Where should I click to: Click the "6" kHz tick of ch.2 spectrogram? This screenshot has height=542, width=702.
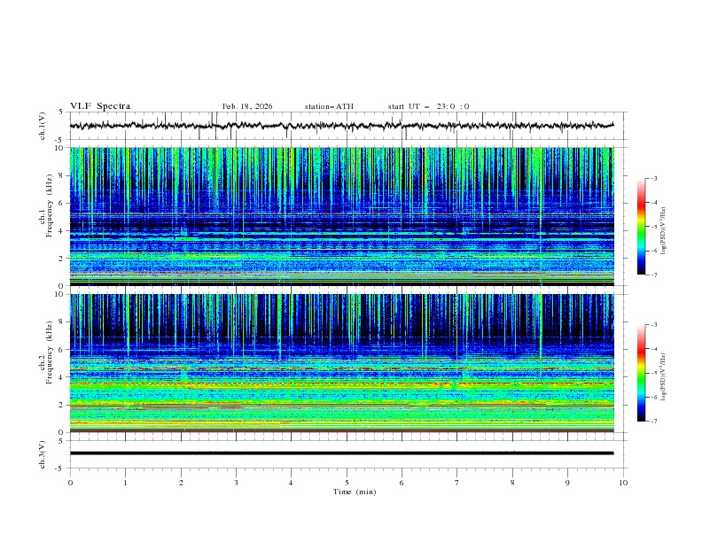click(x=63, y=350)
